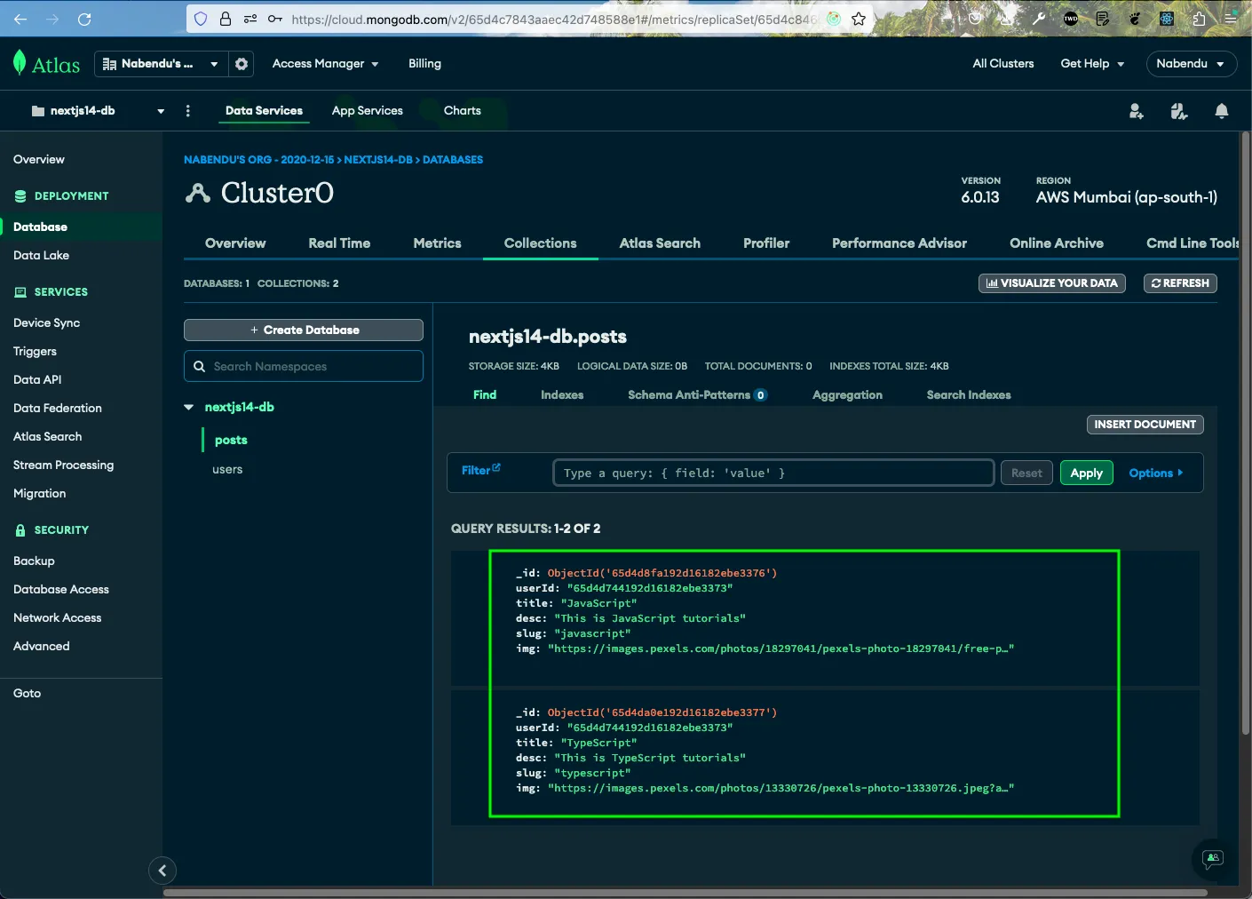This screenshot has width=1252, height=899.
Task: Click the DATABASES breadcrumb link
Action: point(453,160)
